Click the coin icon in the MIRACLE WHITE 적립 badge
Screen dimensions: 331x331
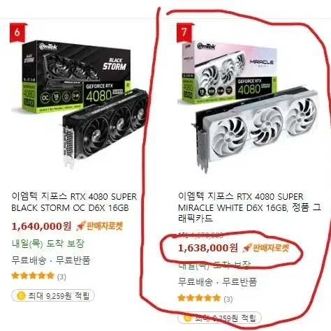pos(188,318)
